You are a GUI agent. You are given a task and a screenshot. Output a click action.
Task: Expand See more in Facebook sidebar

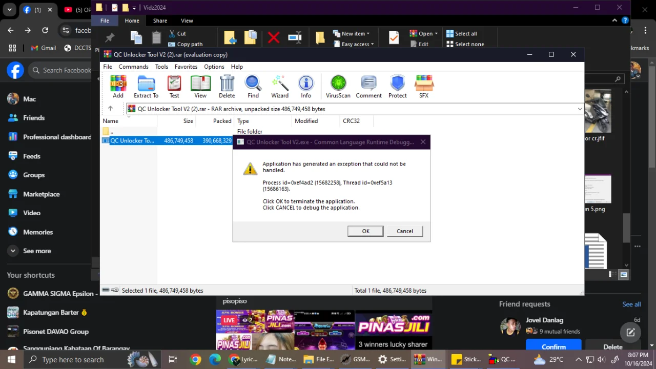[36, 251]
